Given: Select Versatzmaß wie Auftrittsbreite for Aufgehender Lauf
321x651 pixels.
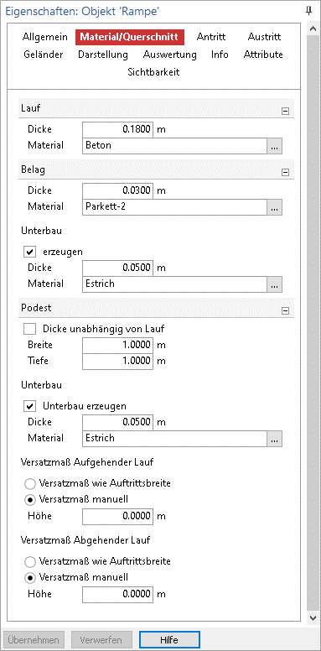Looking at the screenshot, I should tap(30, 484).
